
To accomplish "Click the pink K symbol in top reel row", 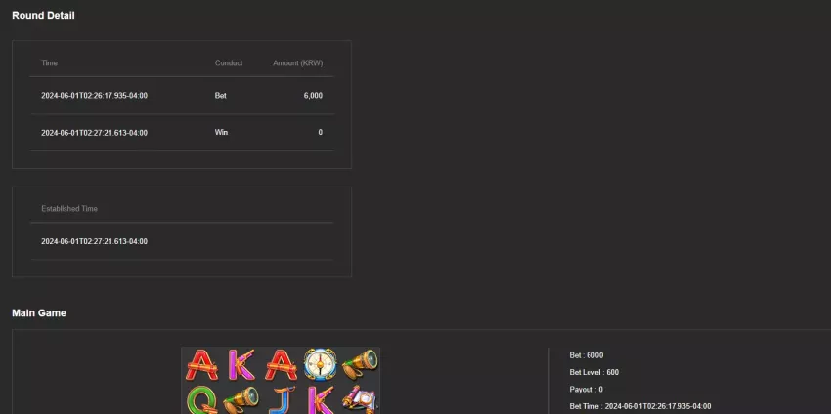I will (241, 364).
